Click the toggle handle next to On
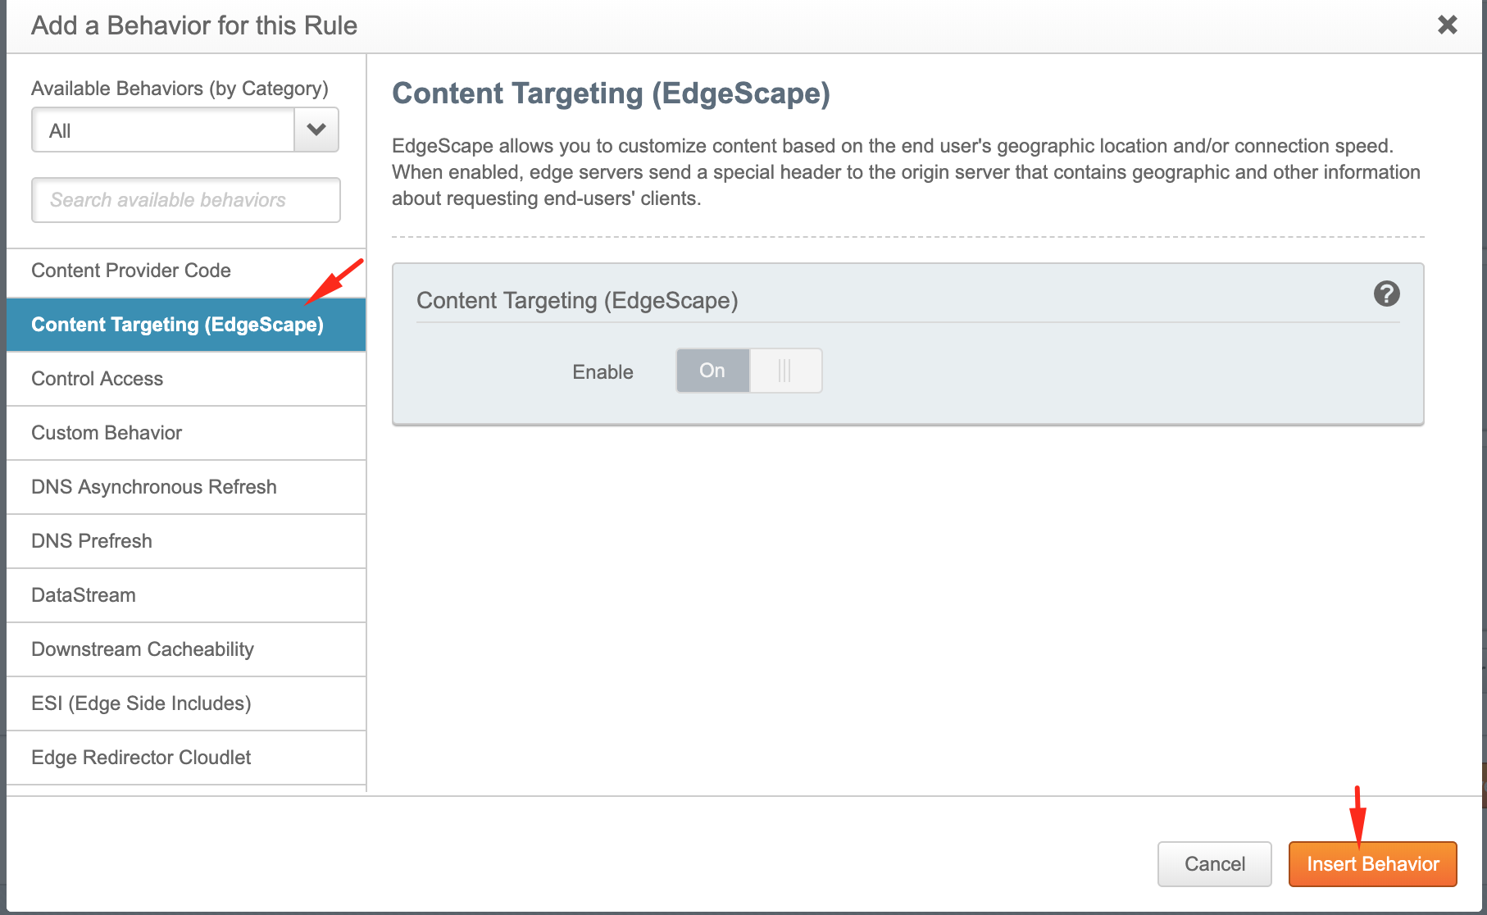1487x915 pixels. click(784, 371)
